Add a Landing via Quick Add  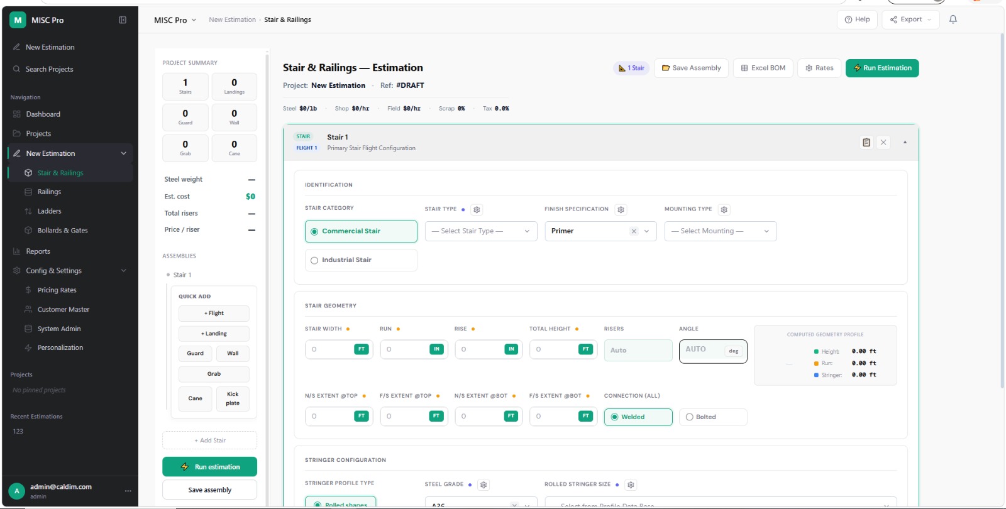pos(214,334)
